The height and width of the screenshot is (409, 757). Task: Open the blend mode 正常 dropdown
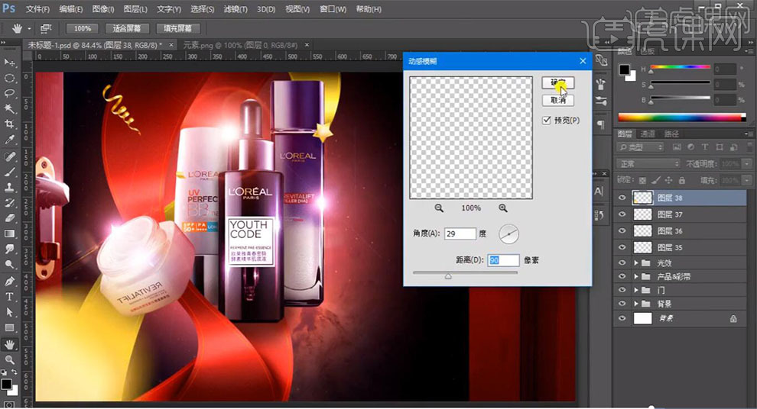tap(648, 164)
